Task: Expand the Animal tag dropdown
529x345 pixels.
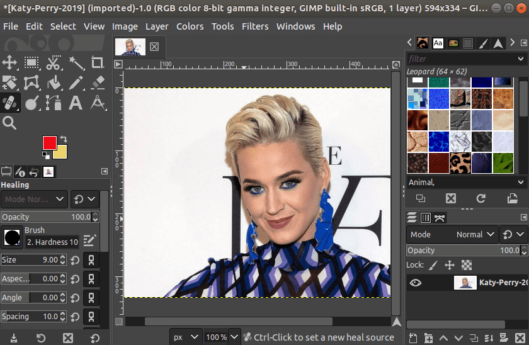Action: tap(521, 182)
